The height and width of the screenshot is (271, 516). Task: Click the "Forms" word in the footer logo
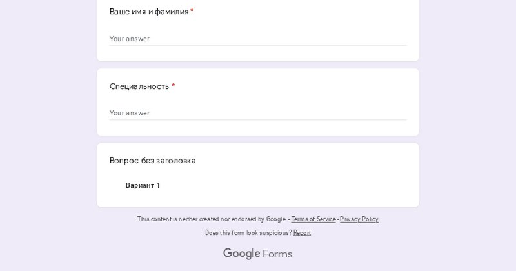pos(277,254)
